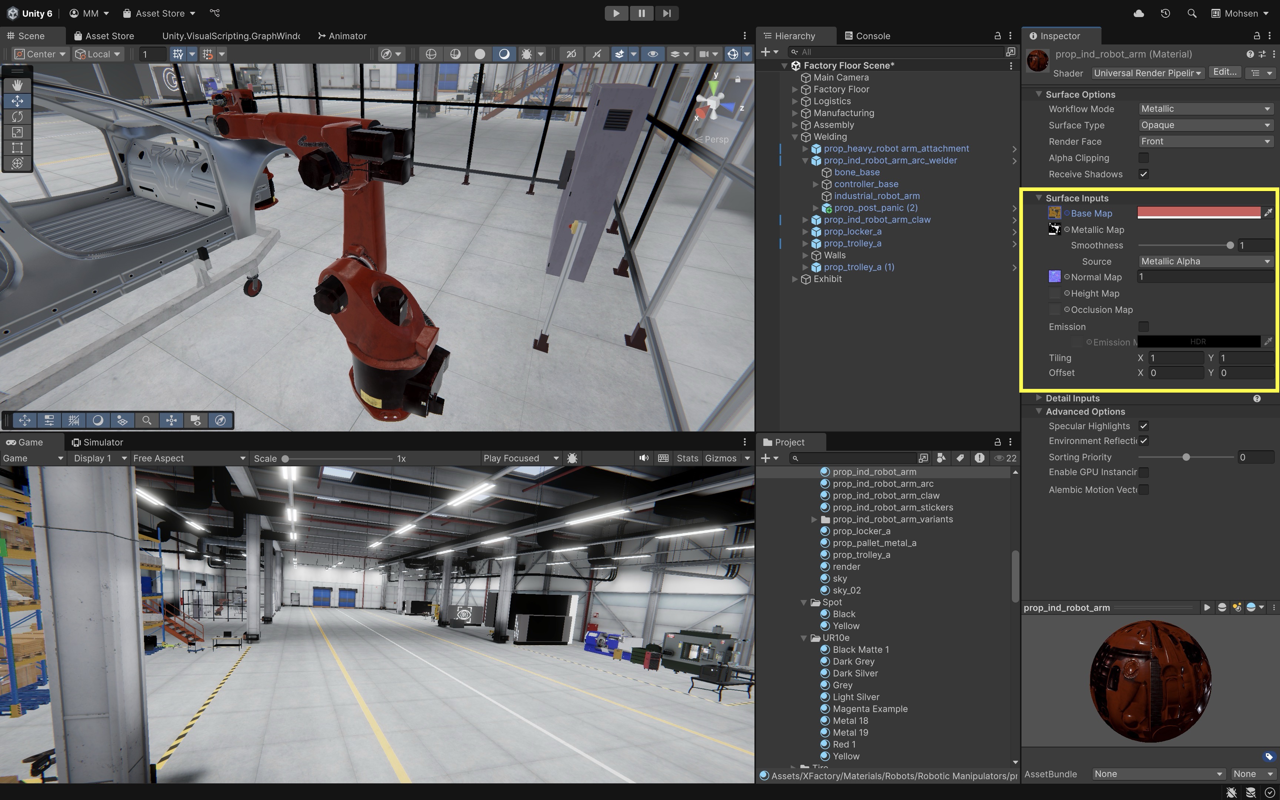Click the Step frame button
The image size is (1280, 800).
[666, 13]
